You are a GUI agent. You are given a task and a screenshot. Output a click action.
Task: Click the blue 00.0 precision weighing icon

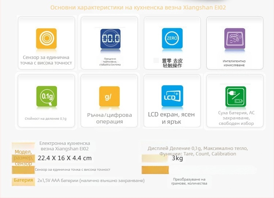click(110, 39)
